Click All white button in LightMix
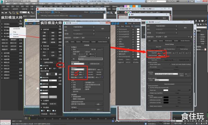 click(x=136, y=62)
